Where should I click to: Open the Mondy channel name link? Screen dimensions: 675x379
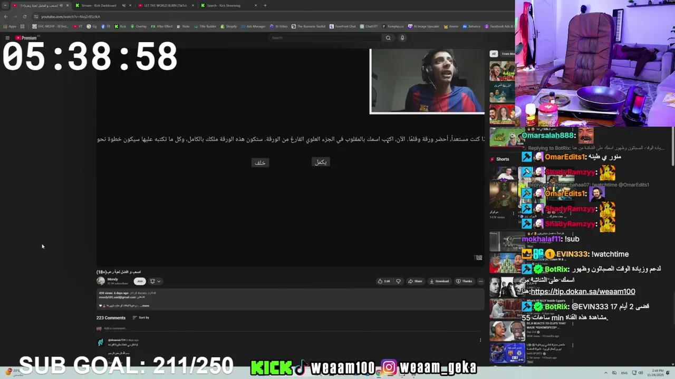pos(112,279)
